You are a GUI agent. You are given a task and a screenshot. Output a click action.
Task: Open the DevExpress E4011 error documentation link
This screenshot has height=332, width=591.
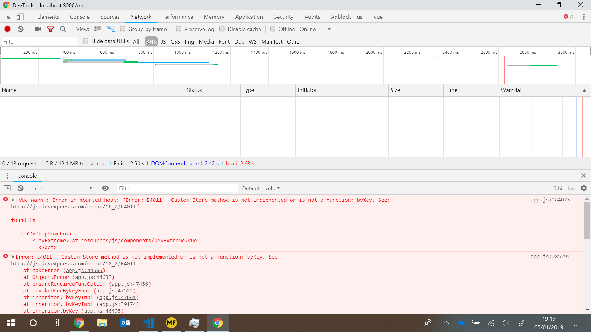click(x=74, y=207)
